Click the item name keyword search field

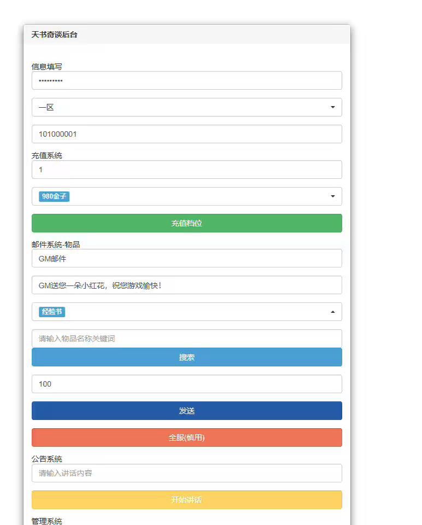pyautogui.click(x=187, y=339)
